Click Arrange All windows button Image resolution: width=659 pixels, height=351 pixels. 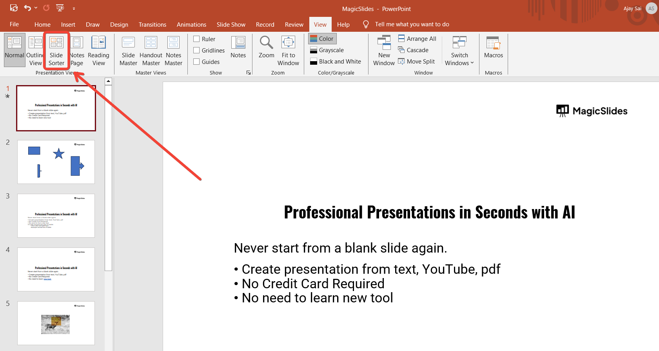tap(417, 38)
